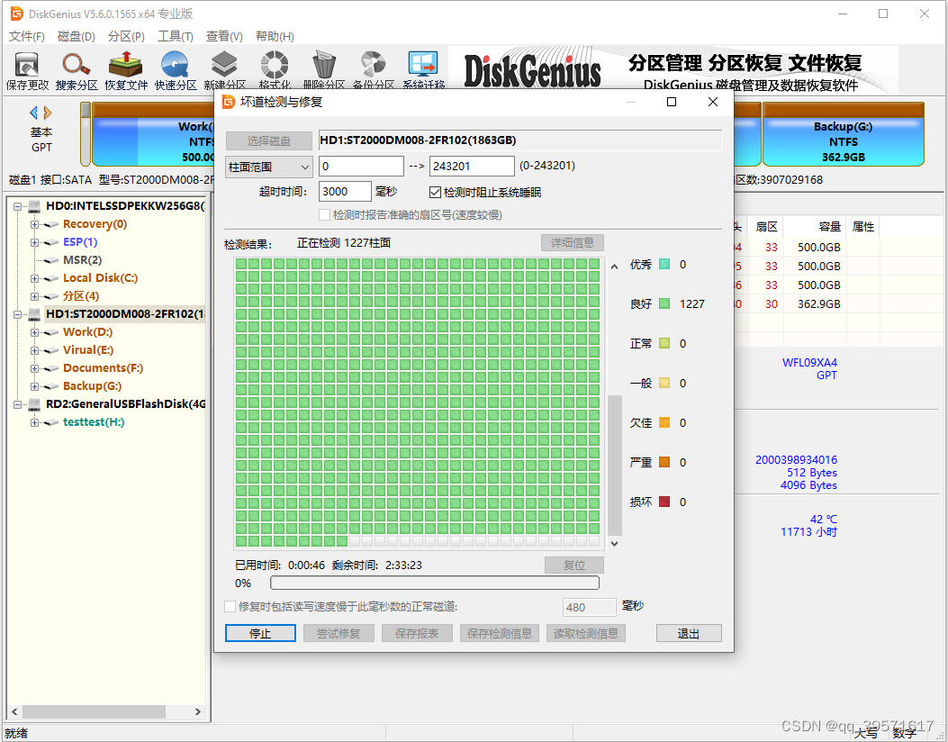Click the bad track dialog title icon
948x742 pixels.
click(229, 102)
